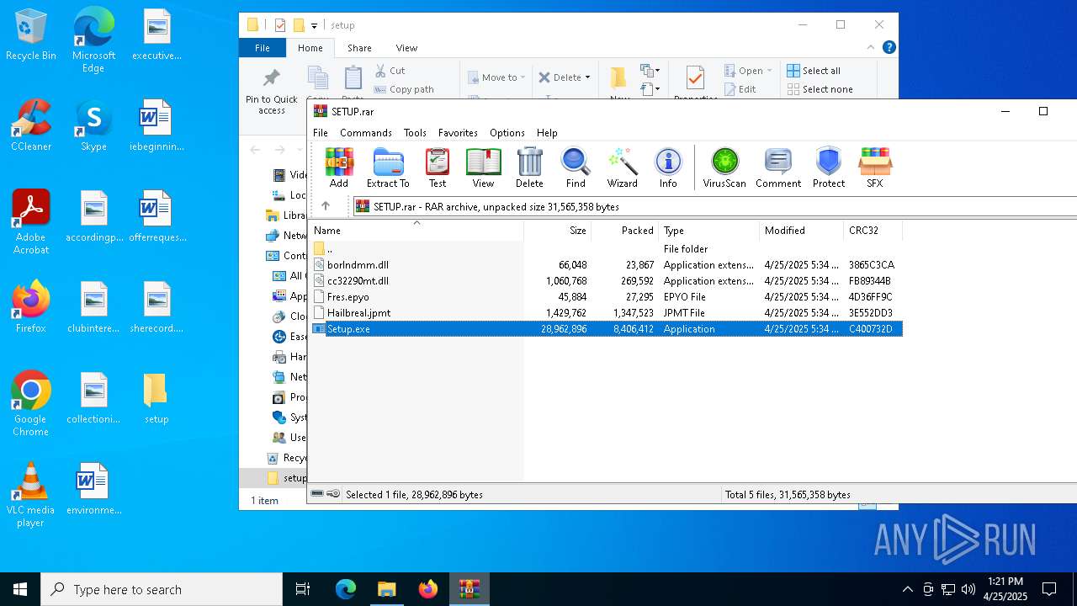1077x606 pixels.
Task: Click Cut in Explorer ribbon
Action: [390, 71]
